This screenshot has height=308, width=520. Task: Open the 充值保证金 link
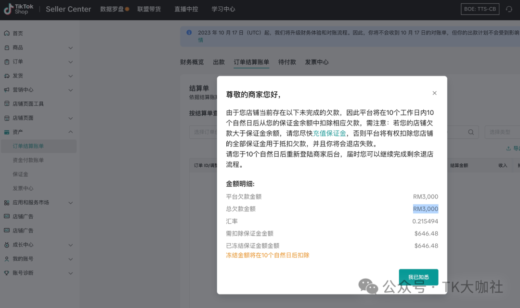[329, 133]
